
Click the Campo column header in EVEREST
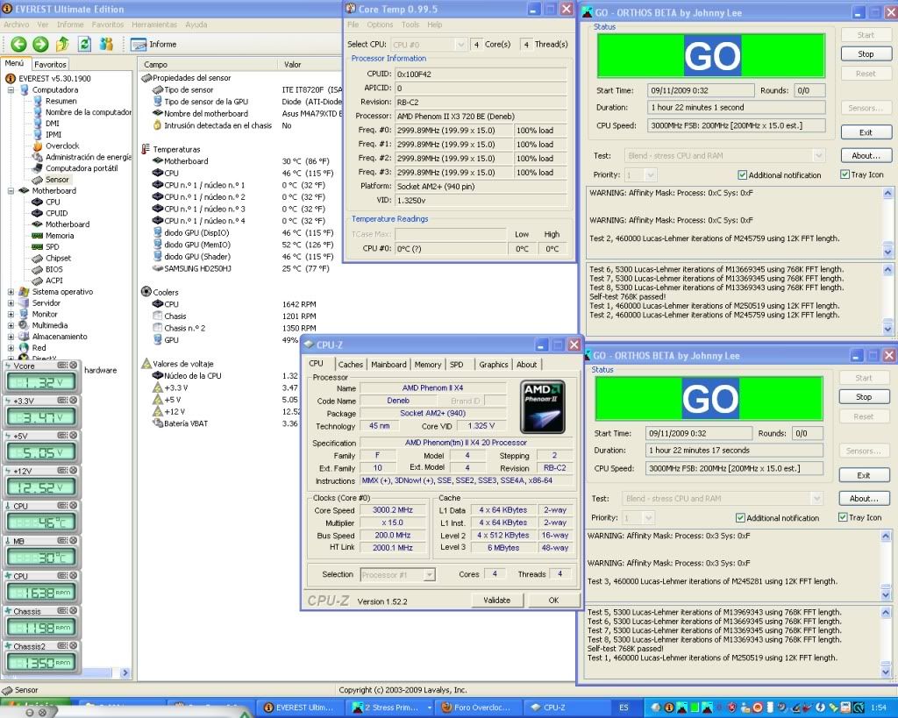(207, 65)
